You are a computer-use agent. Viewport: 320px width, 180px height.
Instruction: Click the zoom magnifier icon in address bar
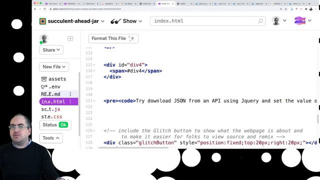pyautogui.click(x=281, y=9)
